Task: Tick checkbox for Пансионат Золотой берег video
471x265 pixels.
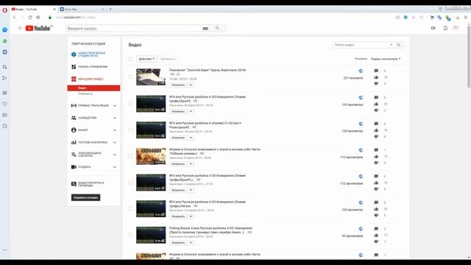Action: pos(131,77)
